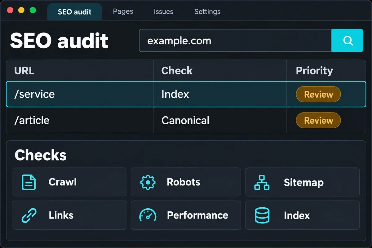Click the Canonical check cell
372x248 pixels.
pos(220,120)
